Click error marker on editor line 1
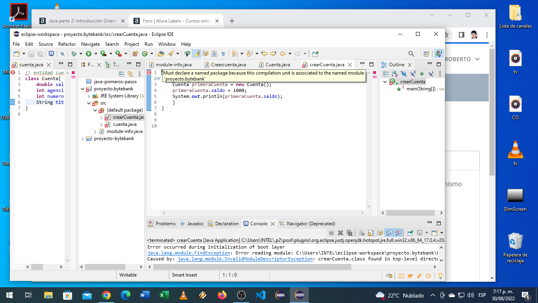The image size is (538, 303). pyautogui.click(x=149, y=73)
